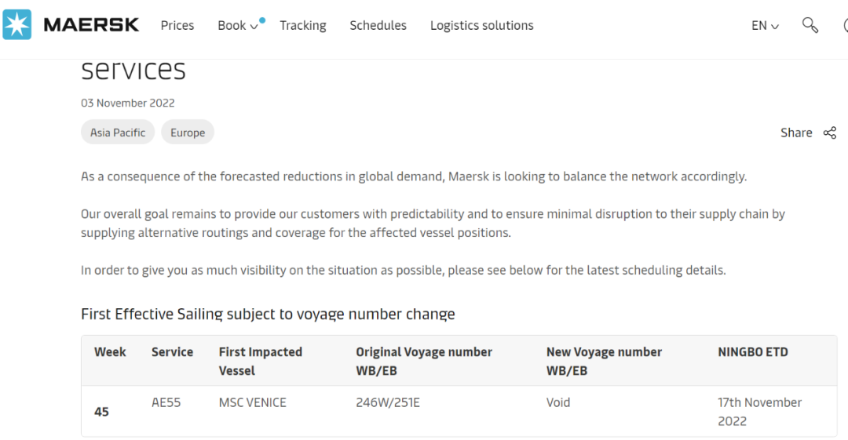
Task: Select the MSC VENICE vessel cell
Action: coord(252,402)
